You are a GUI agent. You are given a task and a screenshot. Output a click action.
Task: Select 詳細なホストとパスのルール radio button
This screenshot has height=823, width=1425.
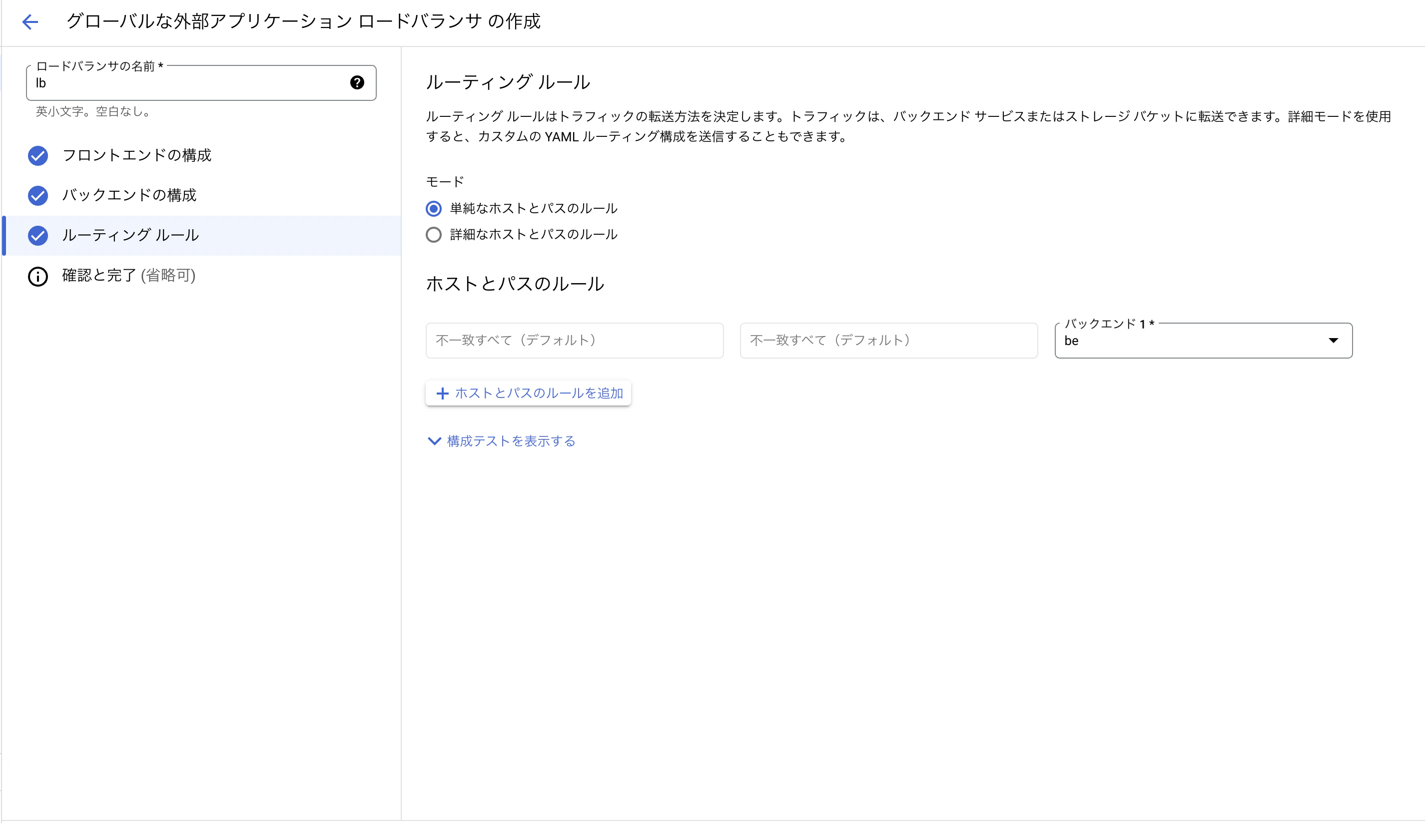434,235
